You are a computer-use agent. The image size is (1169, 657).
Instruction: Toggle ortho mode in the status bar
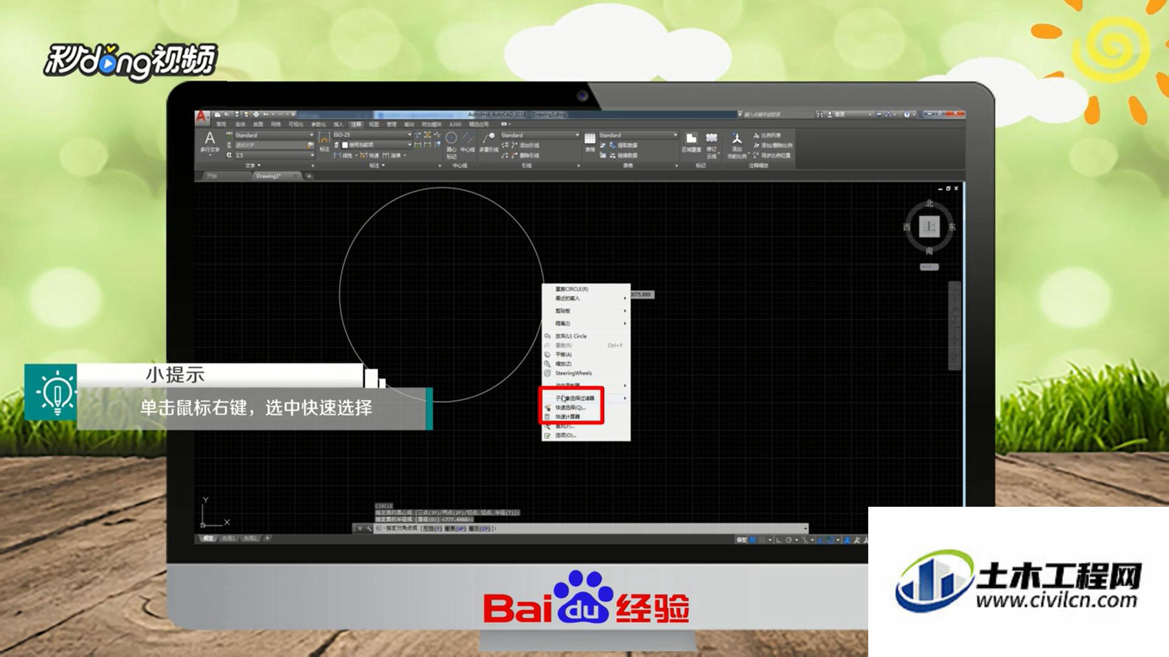[779, 540]
